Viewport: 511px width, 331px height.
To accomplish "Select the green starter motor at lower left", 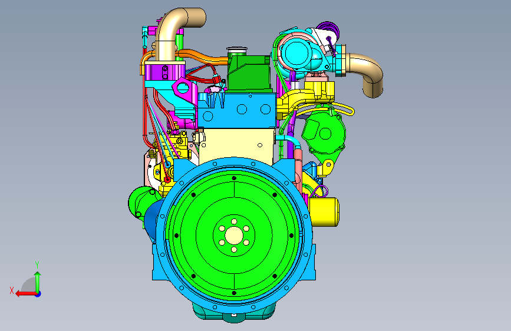I will 143,203.
